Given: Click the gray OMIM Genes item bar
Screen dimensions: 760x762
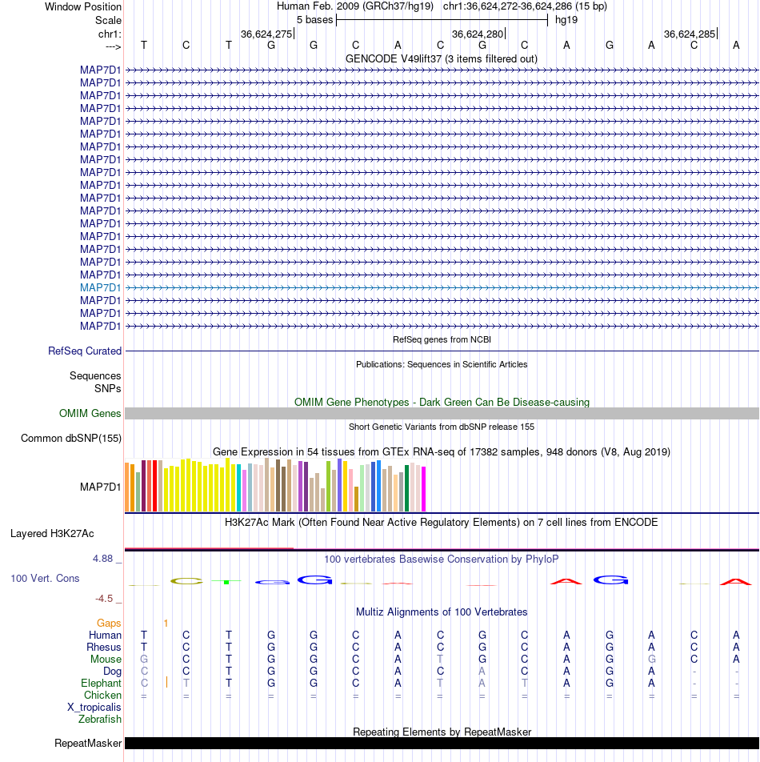Looking at the screenshot, I should [x=442, y=413].
